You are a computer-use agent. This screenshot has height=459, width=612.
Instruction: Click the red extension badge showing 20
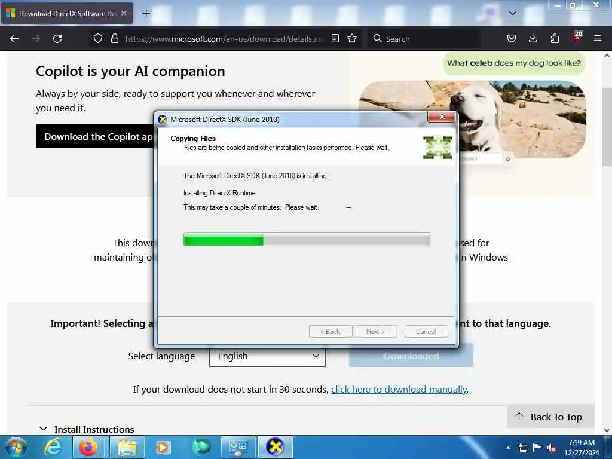(x=577, y=37)
